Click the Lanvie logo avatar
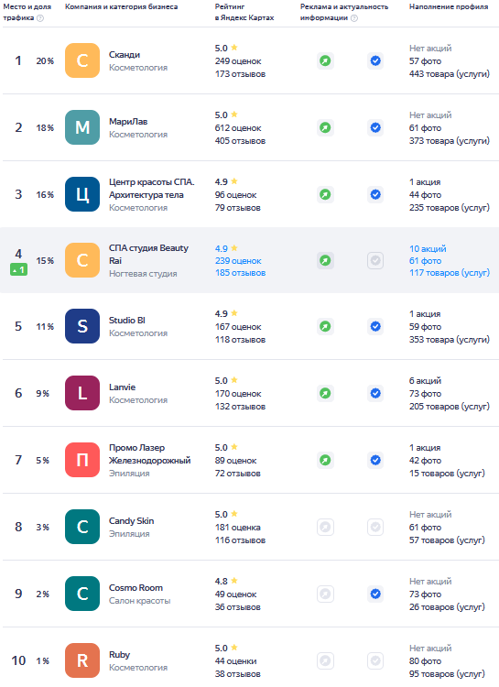The image size is (499, 687). [82, 393]
